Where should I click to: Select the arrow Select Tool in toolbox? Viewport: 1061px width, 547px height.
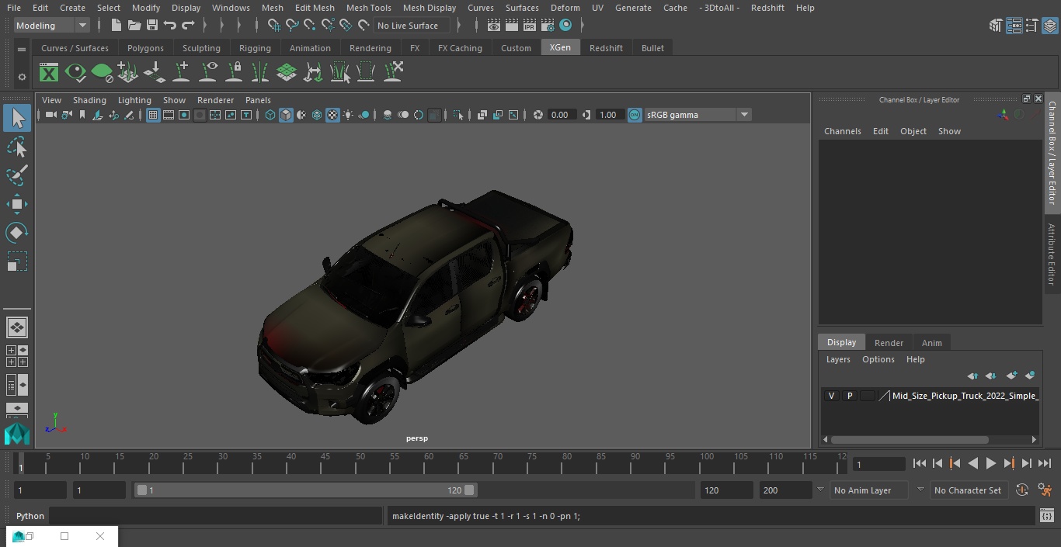(x=17, y=118)
